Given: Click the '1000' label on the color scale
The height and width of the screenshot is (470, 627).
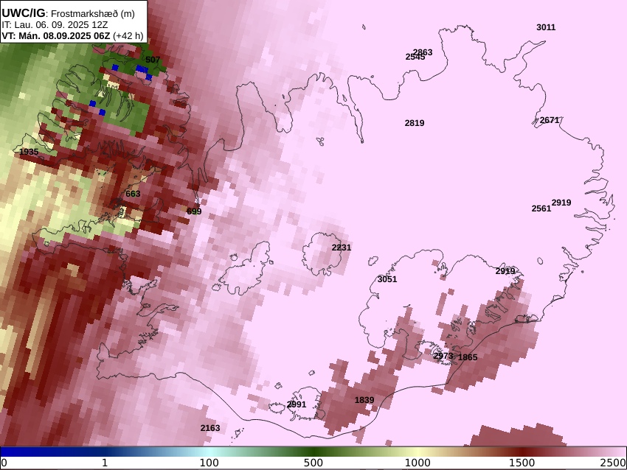Looking at the screenshot, I should click(418, 463).
